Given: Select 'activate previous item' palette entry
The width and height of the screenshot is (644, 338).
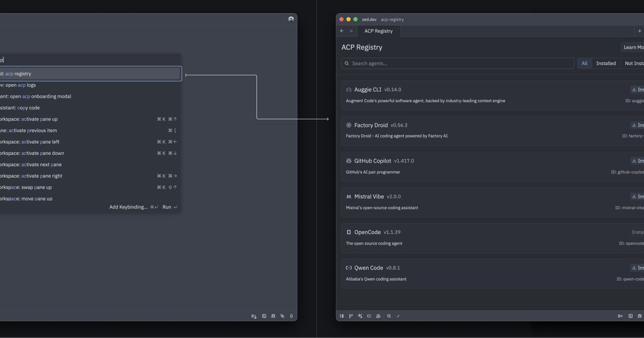Looking at the screenshot, I should click(x=90, y=130).
